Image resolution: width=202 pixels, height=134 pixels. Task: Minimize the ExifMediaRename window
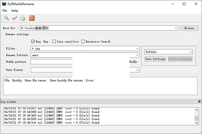(173, 4)
